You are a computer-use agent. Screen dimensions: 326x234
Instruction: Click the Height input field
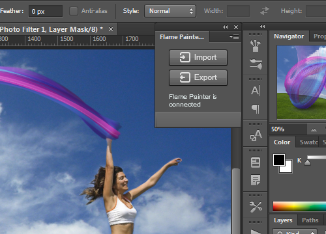316,11
